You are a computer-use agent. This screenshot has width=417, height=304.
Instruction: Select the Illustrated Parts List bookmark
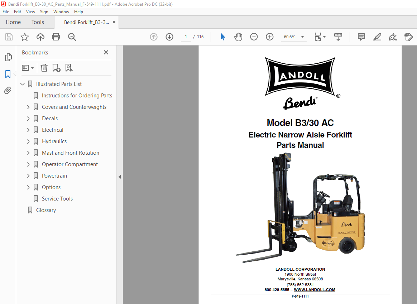[x=59, y=84]
